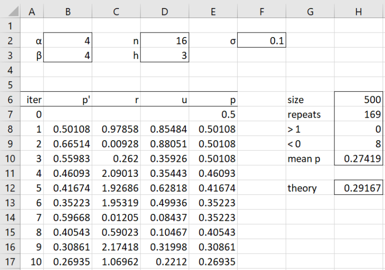This screenshot has width=385, height=270.
Task: Click the β label cell
Action: 32,55
